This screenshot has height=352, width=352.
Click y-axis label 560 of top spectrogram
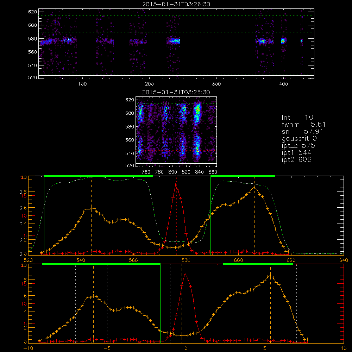32,52
